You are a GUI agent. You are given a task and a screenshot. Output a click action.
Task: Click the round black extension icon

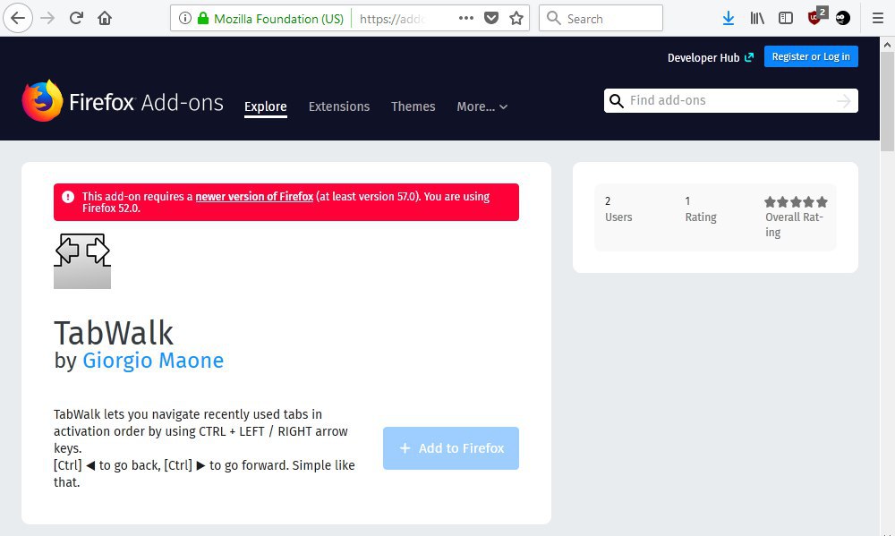click(843, 18)
